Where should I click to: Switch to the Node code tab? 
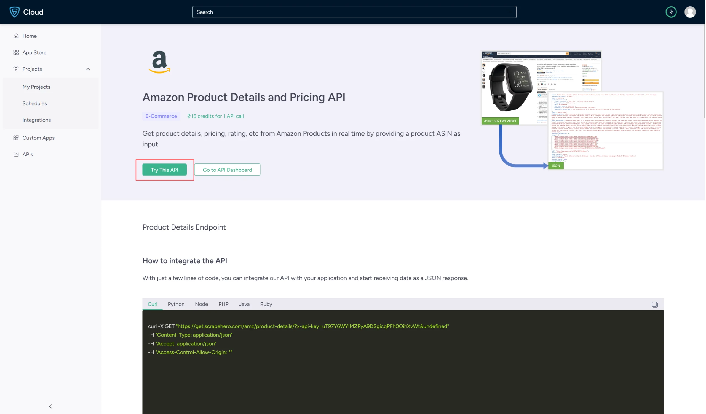point(201,304)
